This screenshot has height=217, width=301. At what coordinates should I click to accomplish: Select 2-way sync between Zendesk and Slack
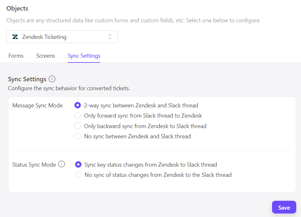(x=77, y=105)
